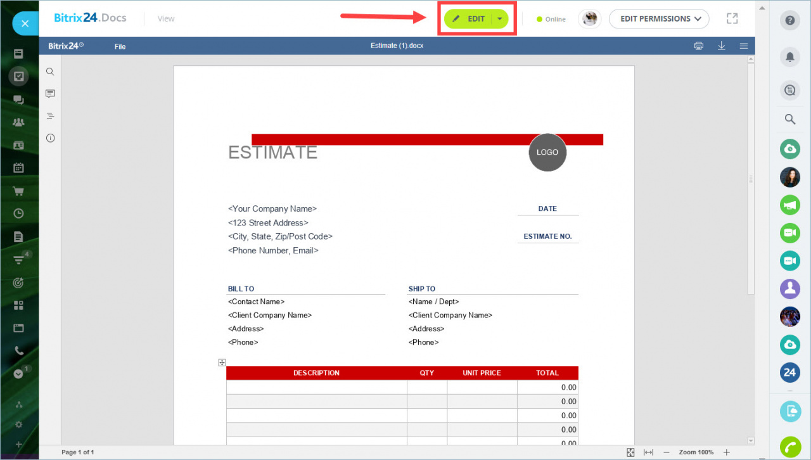Click the ESTIMATE NO. label
811x460 pixels.
click(x=547, y=236)
